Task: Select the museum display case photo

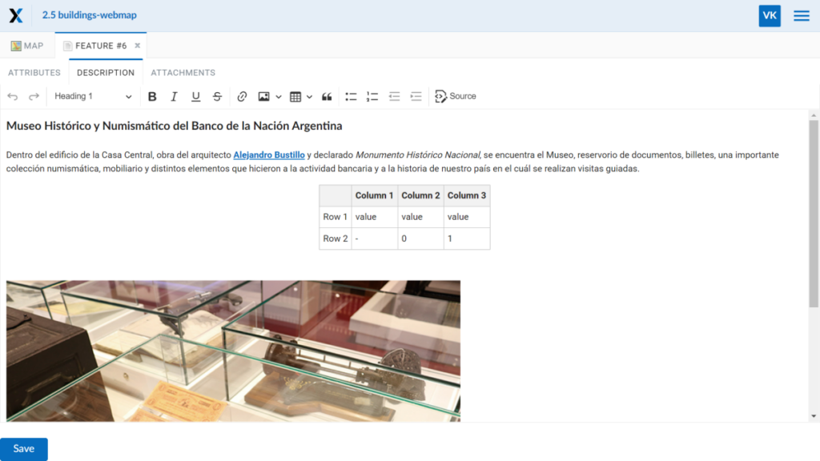Action: point(233,351)
